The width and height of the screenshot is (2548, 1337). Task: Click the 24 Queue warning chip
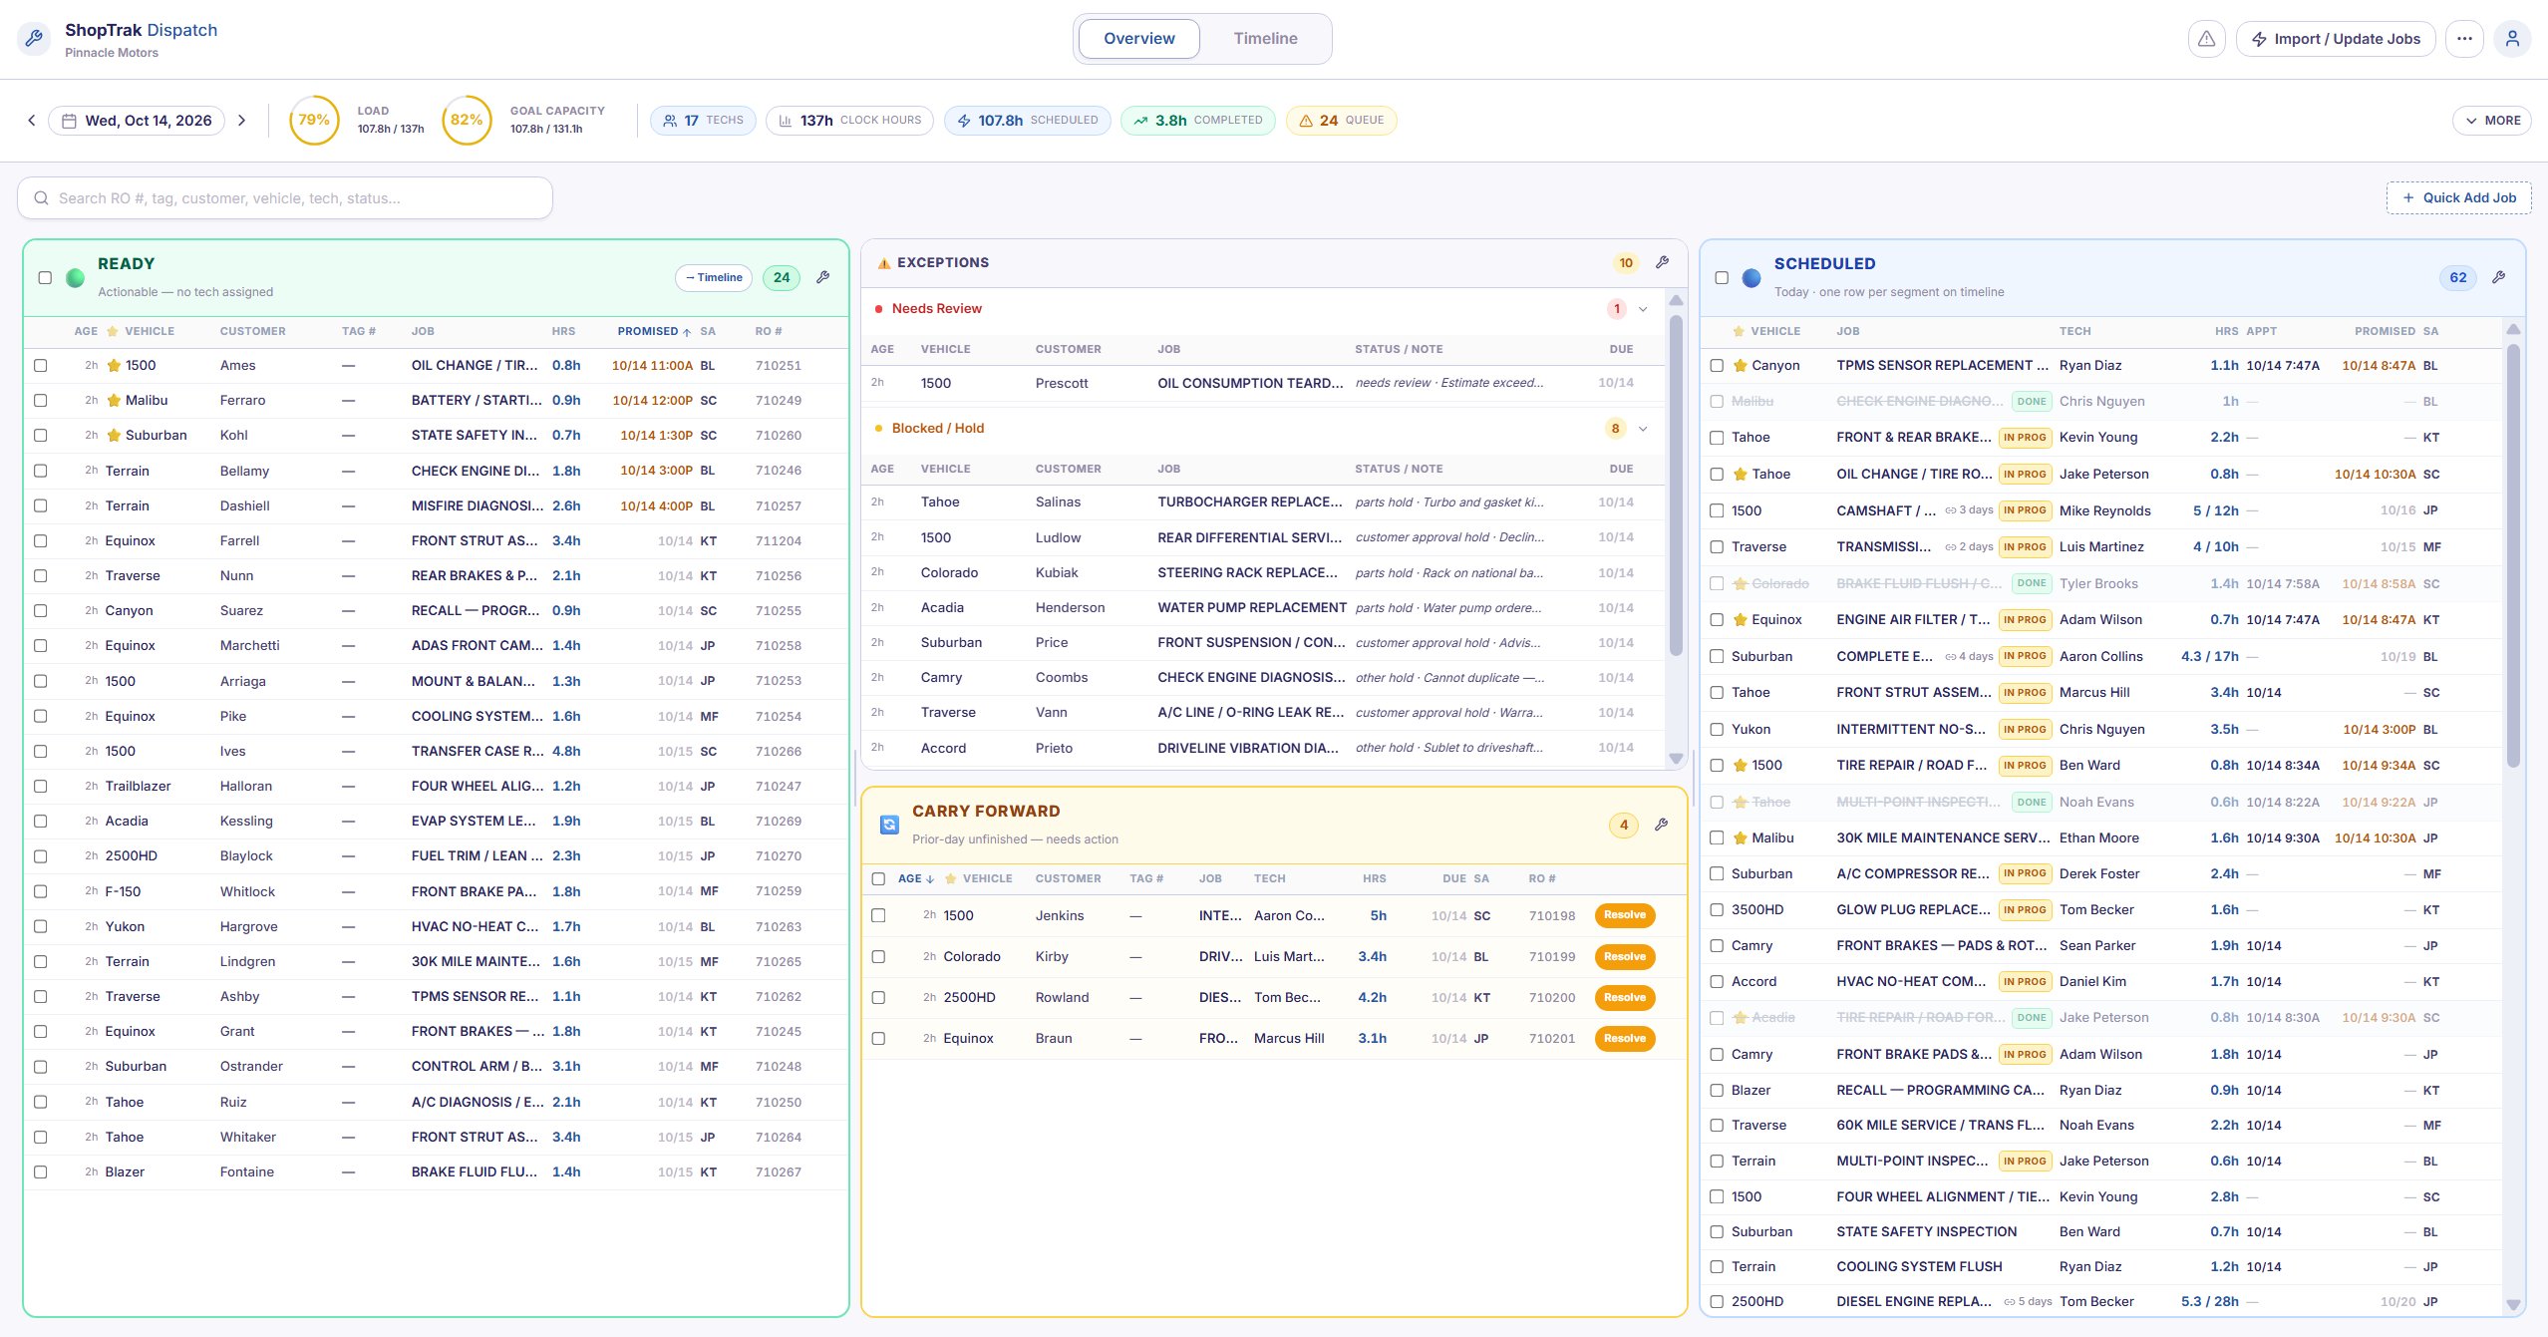click(x=1341, y=121)
